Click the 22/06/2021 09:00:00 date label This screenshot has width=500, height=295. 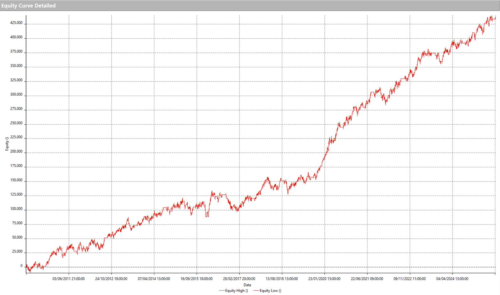pyautogui.click(x=367, y=279)
